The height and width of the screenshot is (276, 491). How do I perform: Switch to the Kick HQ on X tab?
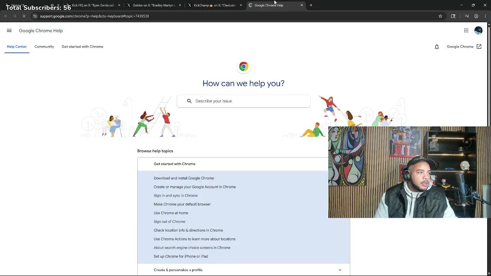click(x=93, y=5)
